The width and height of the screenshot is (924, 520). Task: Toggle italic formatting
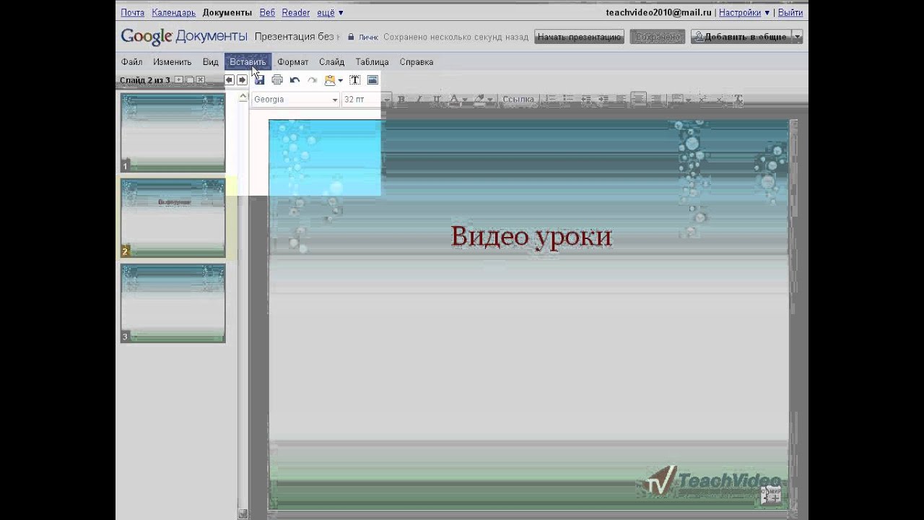(x=419, y=99)
